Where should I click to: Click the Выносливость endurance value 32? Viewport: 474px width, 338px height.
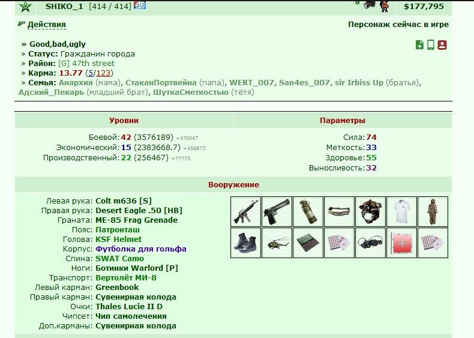[371, 168]
